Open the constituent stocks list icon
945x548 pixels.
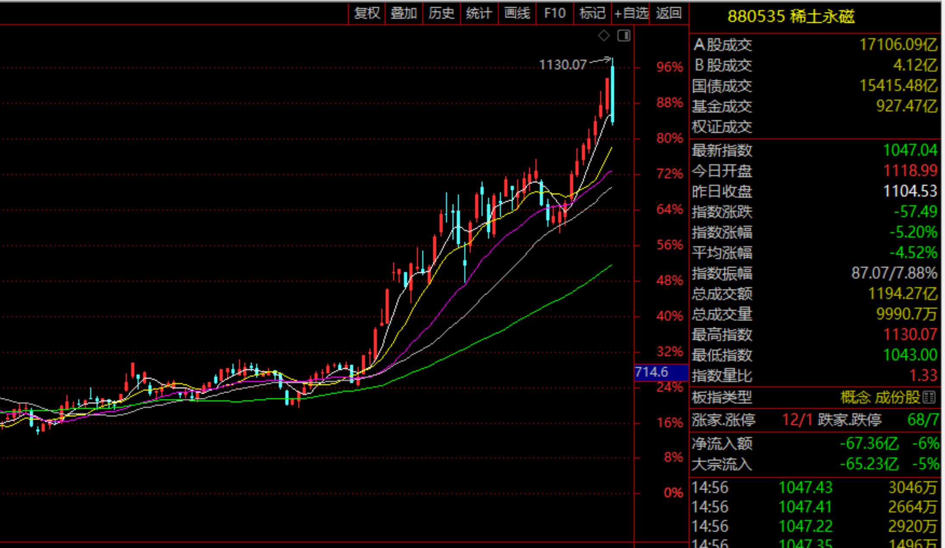click(929, 398)
